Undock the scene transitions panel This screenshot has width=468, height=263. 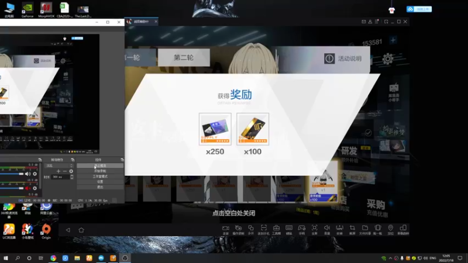73,160
